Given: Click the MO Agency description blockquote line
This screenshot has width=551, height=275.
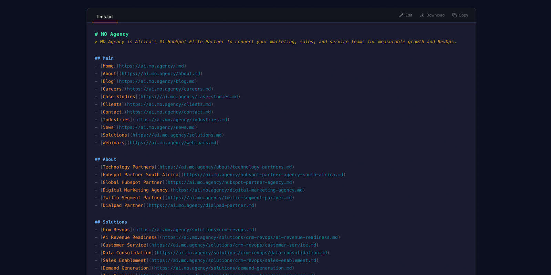Looking at the screenshot, I should pyautogui.click(x=275, y=42).
